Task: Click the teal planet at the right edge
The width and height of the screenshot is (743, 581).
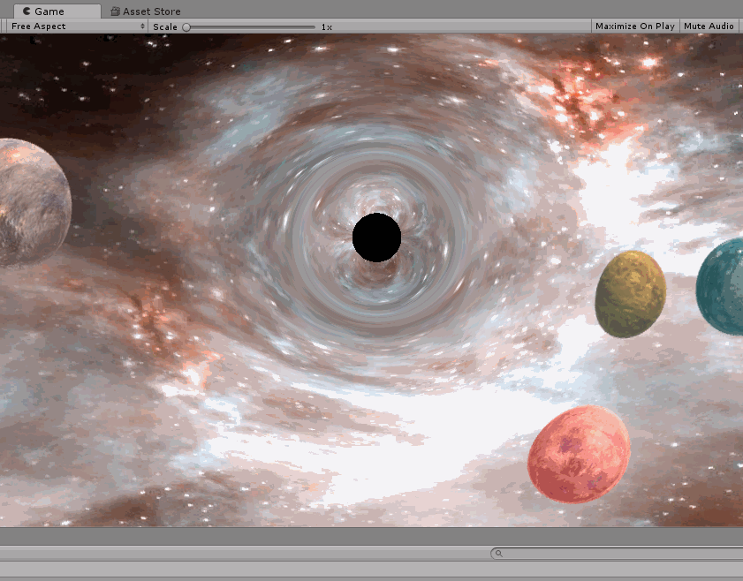Action: point(720,286)
